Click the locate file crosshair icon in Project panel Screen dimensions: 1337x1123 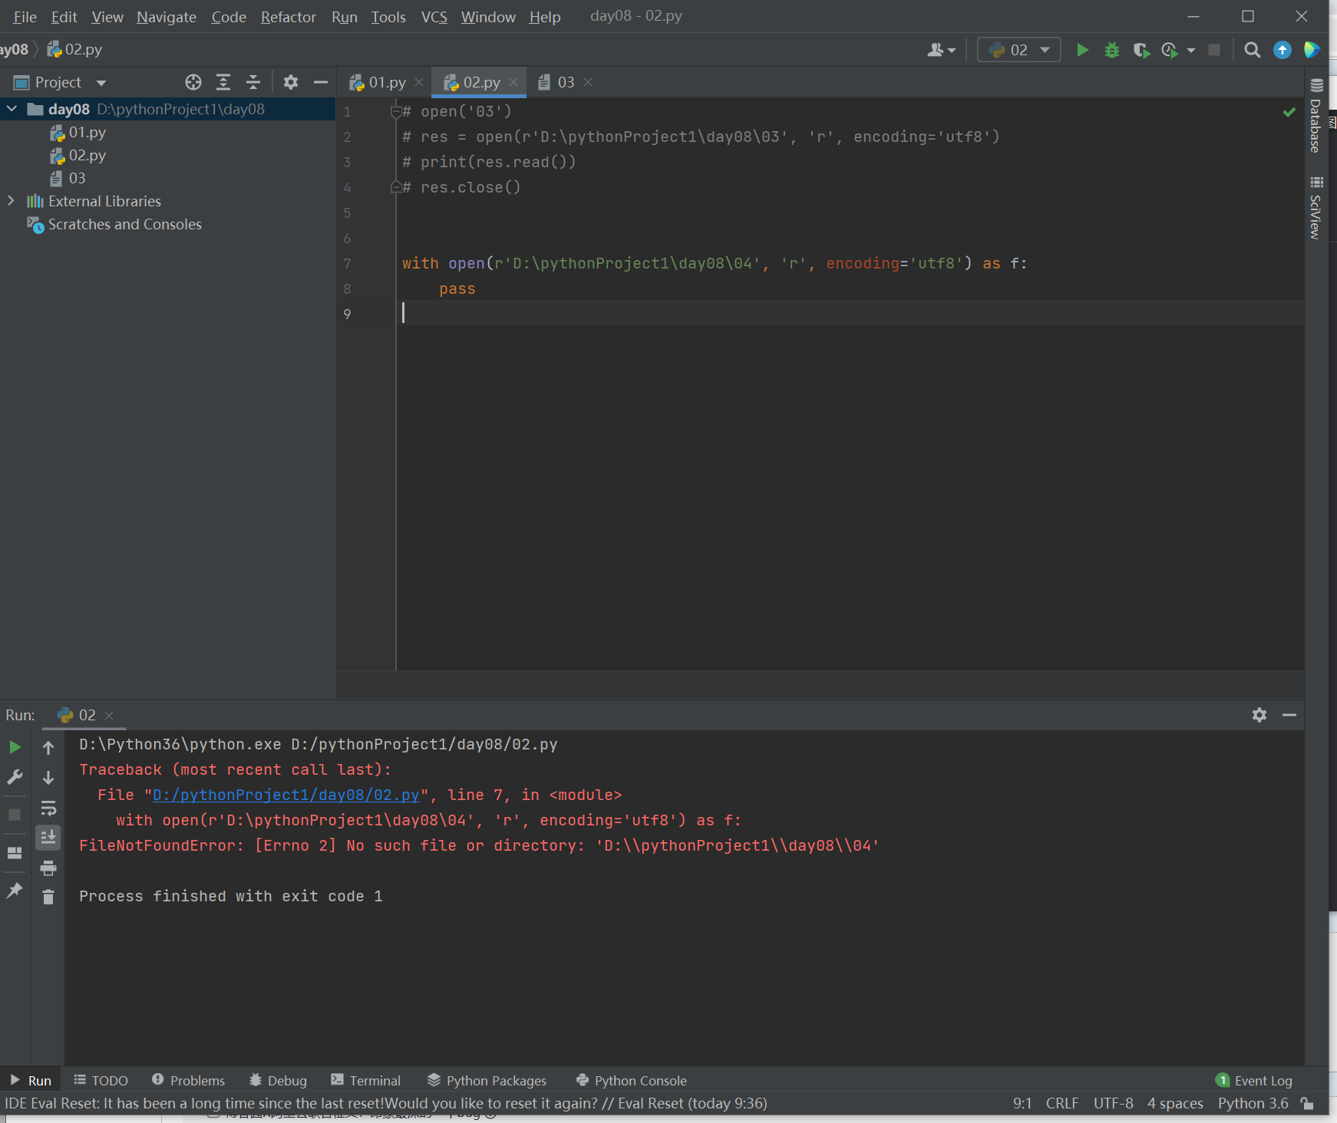(193, 82)
